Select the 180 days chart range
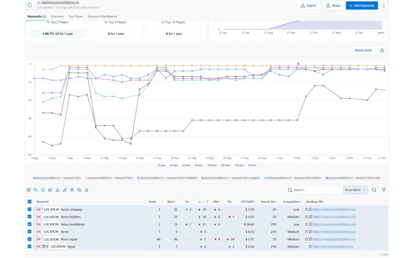This screenshot has height=258, width=414. point(212,165)
